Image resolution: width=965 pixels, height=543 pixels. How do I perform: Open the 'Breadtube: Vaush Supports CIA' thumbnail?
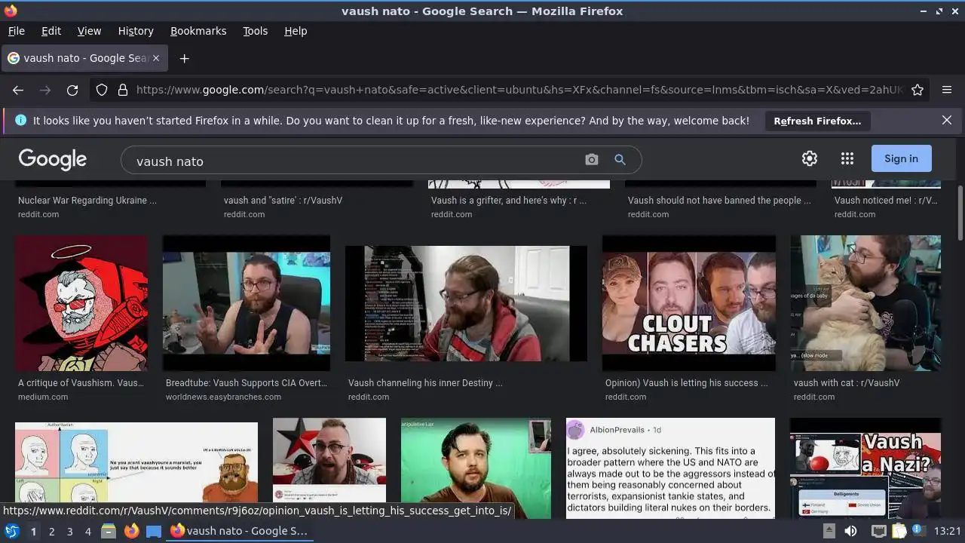click(x=247, y=303)
